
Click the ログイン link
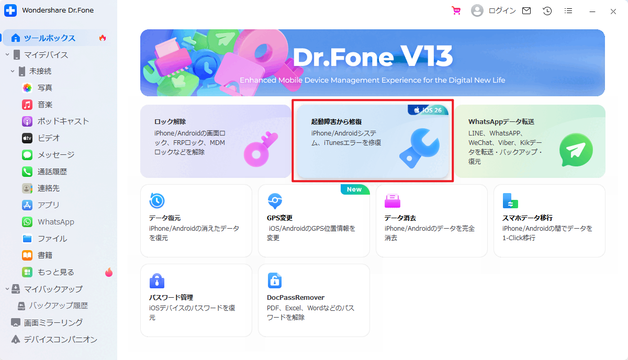(502, 10)
